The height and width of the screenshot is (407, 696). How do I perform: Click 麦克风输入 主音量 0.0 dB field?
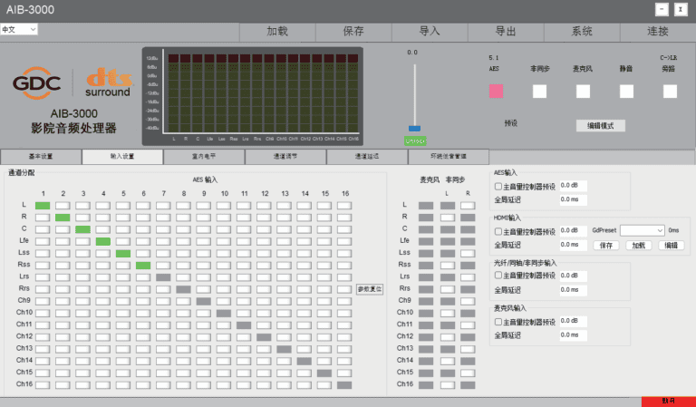click(573, 321)
